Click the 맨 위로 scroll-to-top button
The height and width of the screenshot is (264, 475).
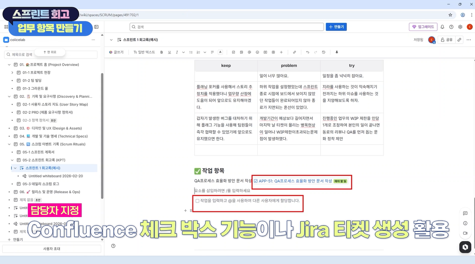coord(50,52)
